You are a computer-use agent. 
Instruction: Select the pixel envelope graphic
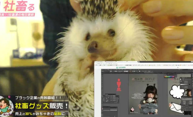coord(176,107)
